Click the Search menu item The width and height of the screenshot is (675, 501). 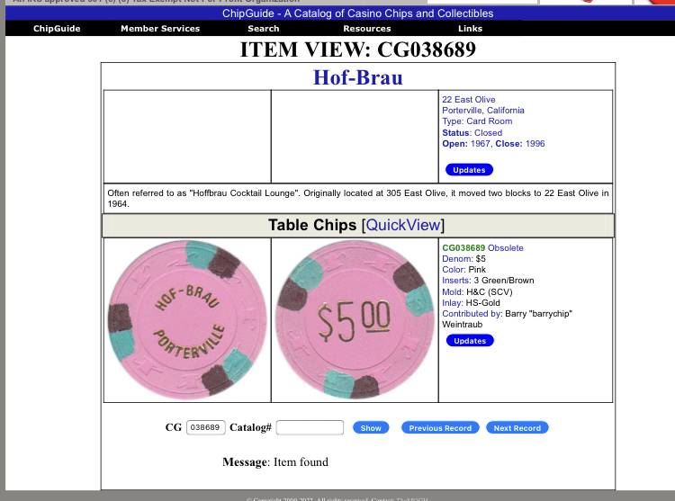coord(264,29)
